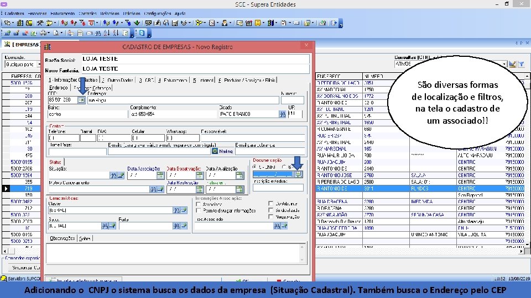Click the Razão Social field
531x298 pixels.
(x=195, y=59)
